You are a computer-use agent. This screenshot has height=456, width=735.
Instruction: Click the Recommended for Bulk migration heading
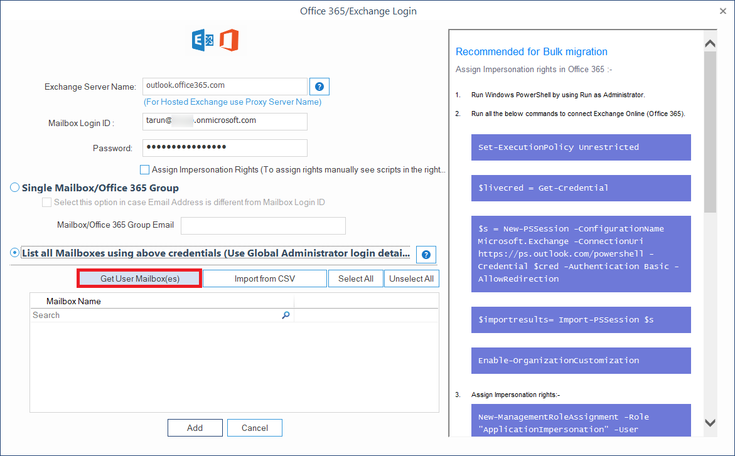click(531, 51)
